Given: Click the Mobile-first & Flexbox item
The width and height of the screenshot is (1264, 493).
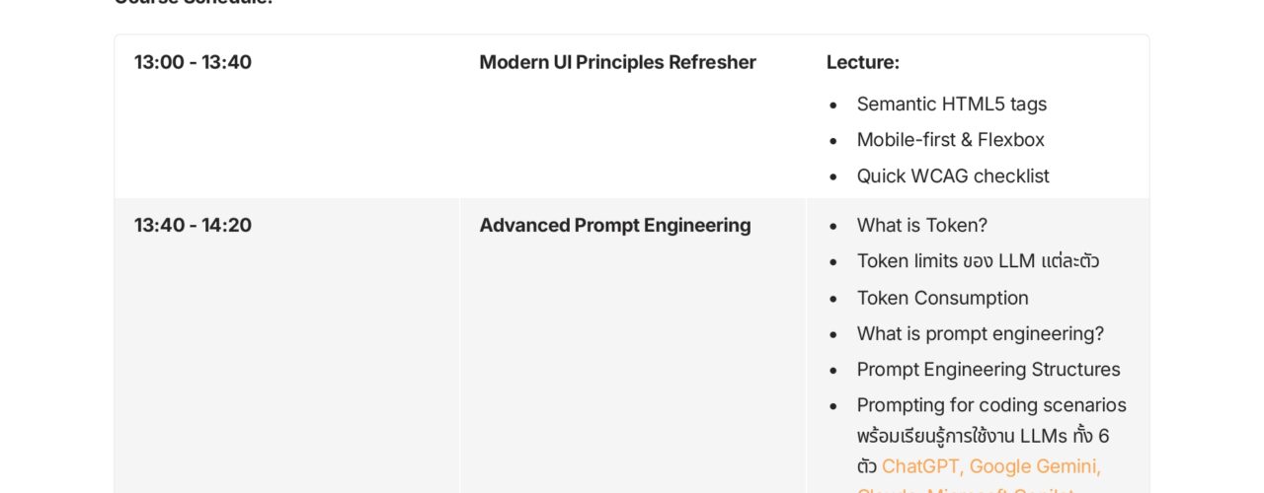Looking at the screenshot, I should click(950, 140).
